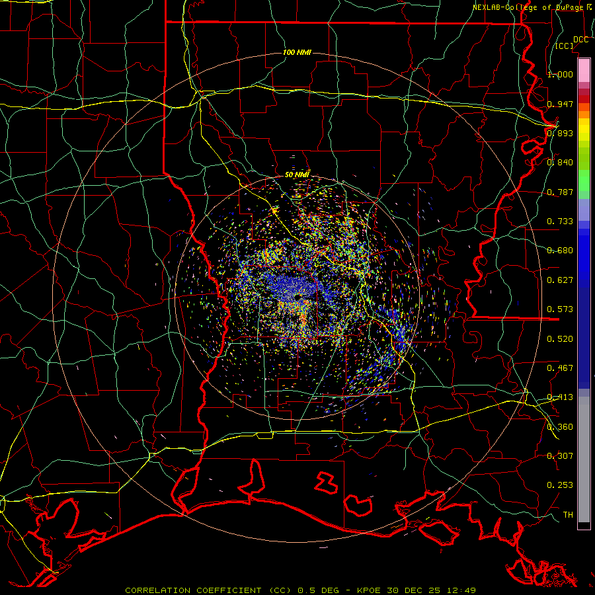Select the 0.253 legend value
Image resolution: width=595 pixels, height=595 pixels.
pyautogui.click(x=560, y=485)
